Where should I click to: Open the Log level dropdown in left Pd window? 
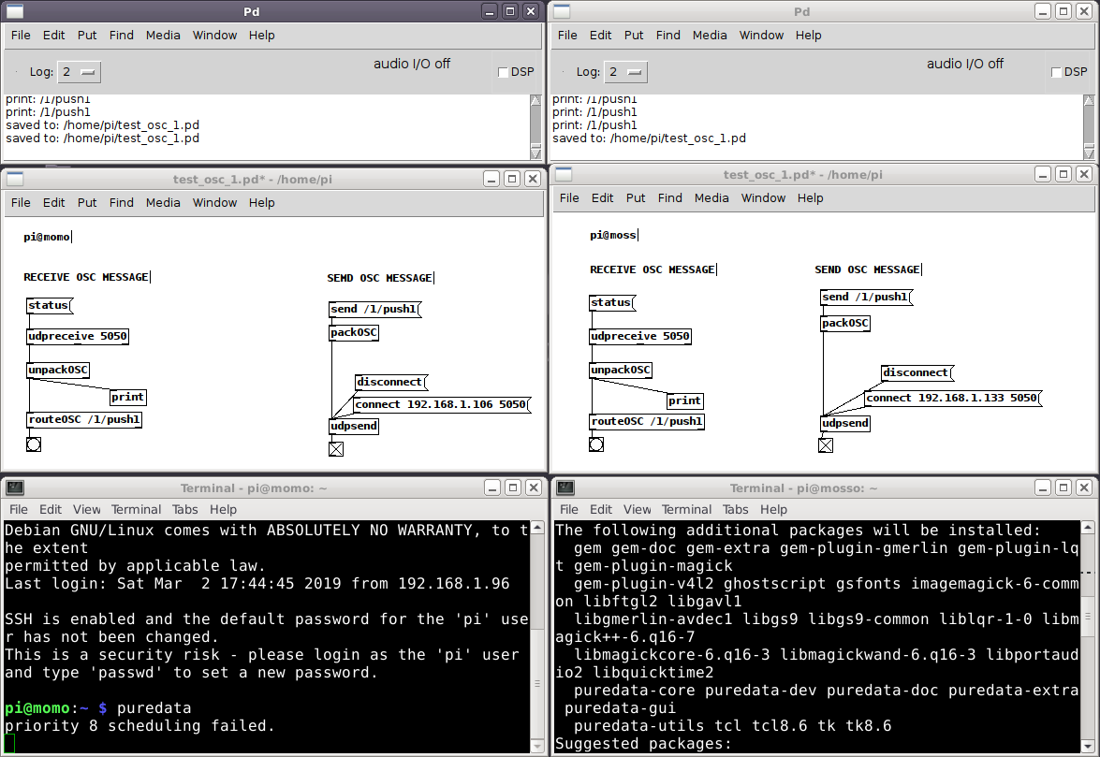click(80, 72)
